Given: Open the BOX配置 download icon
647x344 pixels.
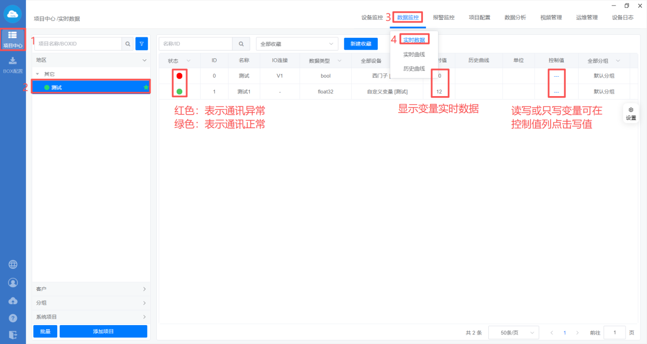Looking at the screenshot, I should tap(13, 65).
